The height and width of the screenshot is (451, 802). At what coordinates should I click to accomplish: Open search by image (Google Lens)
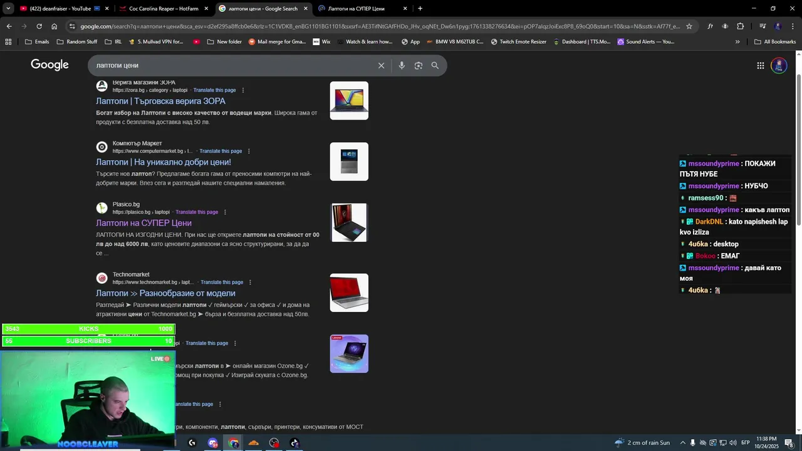[419, 65]
